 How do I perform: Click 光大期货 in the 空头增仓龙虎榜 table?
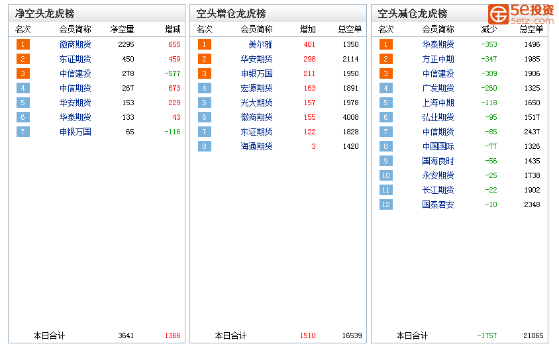coord(257,103)
